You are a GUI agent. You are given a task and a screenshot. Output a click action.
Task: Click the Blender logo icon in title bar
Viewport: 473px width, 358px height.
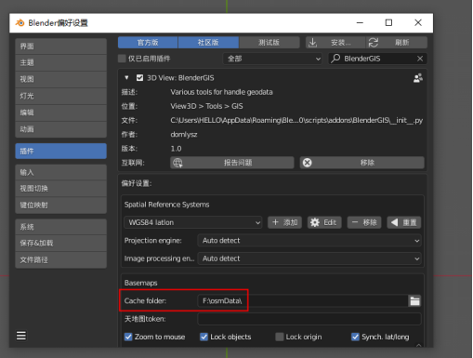[20, 22]
